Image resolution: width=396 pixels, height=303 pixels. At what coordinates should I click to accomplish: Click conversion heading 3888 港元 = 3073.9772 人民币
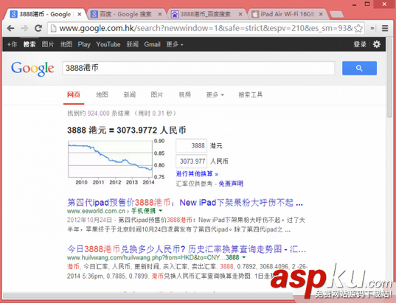[x=127, y=130]
